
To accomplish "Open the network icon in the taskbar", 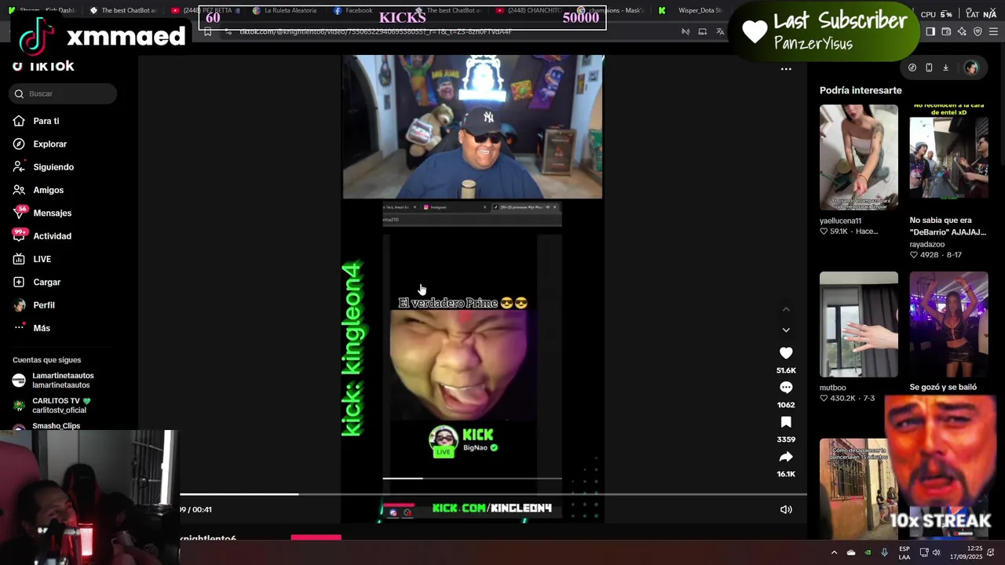I will tap(924, 552).
